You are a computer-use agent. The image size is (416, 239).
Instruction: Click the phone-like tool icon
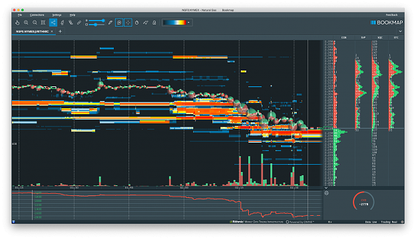click(x=71, y=23)
